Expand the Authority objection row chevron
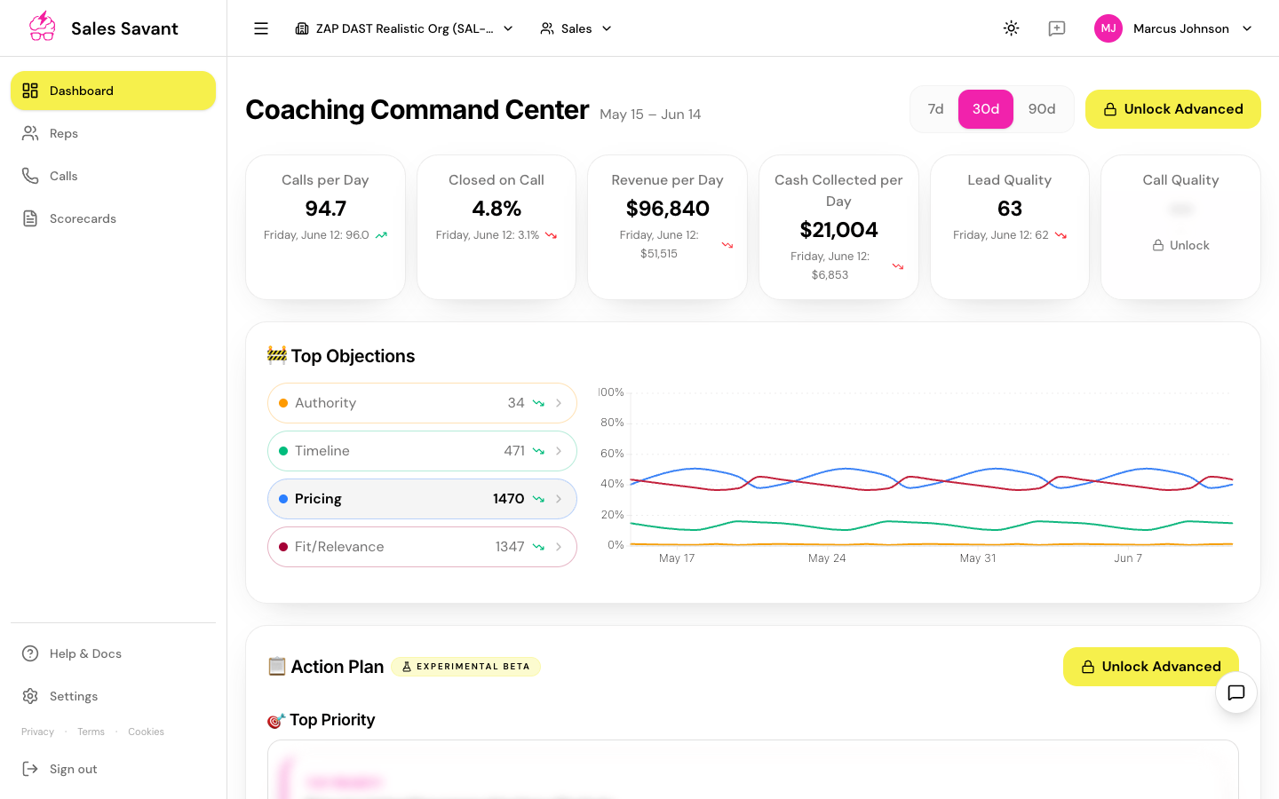Viewport: 1279px width, 799px height. 559,403
